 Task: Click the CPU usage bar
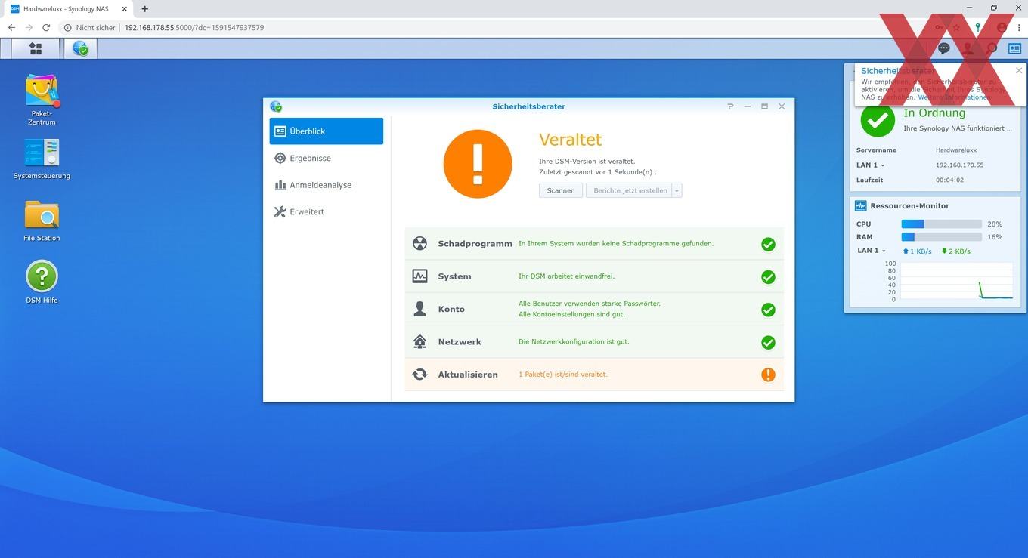tap(941, 224)
